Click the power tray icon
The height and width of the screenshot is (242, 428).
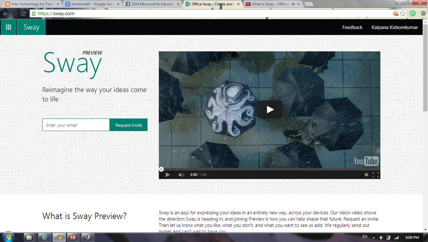click(388, 237)
